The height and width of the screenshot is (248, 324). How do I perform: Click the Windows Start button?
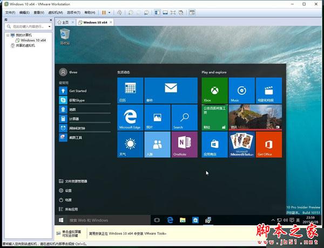62,220
